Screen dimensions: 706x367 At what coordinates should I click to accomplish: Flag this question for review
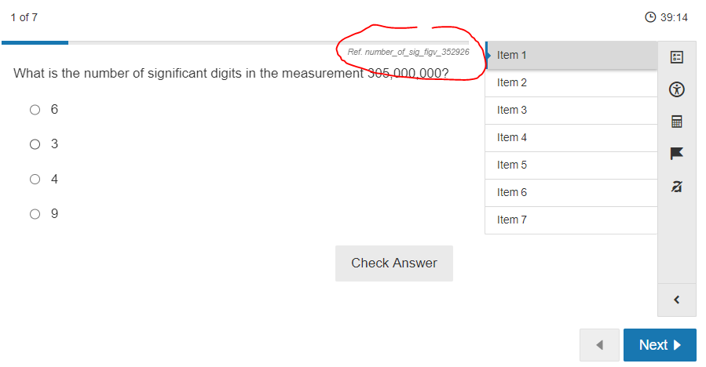(x=676, y=154)
